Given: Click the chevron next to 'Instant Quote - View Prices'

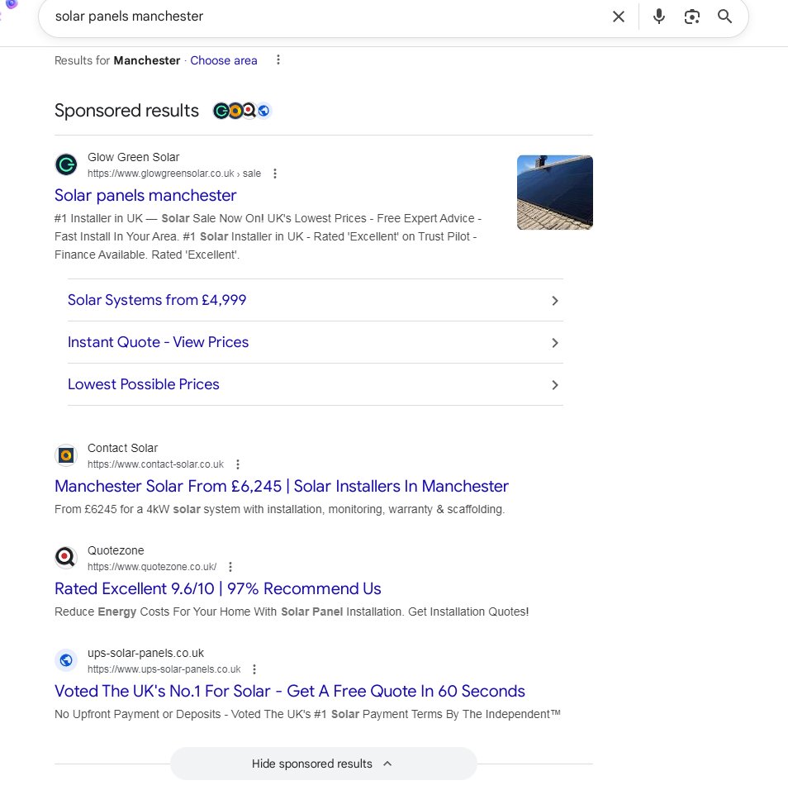Looking at the screenshot, I should coord(555,342).
